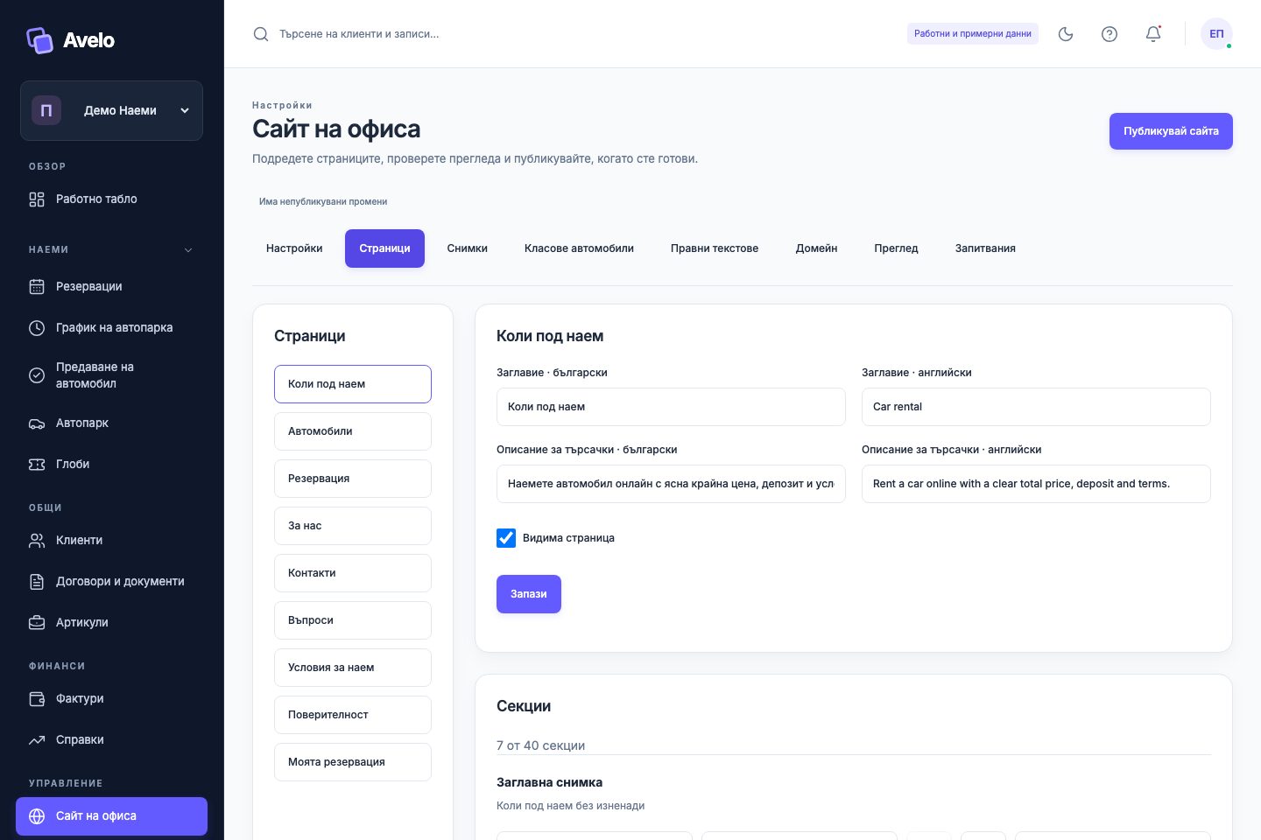Open the help question mark icon
Screen dimensions: 1261x840
click(1110, 34)
